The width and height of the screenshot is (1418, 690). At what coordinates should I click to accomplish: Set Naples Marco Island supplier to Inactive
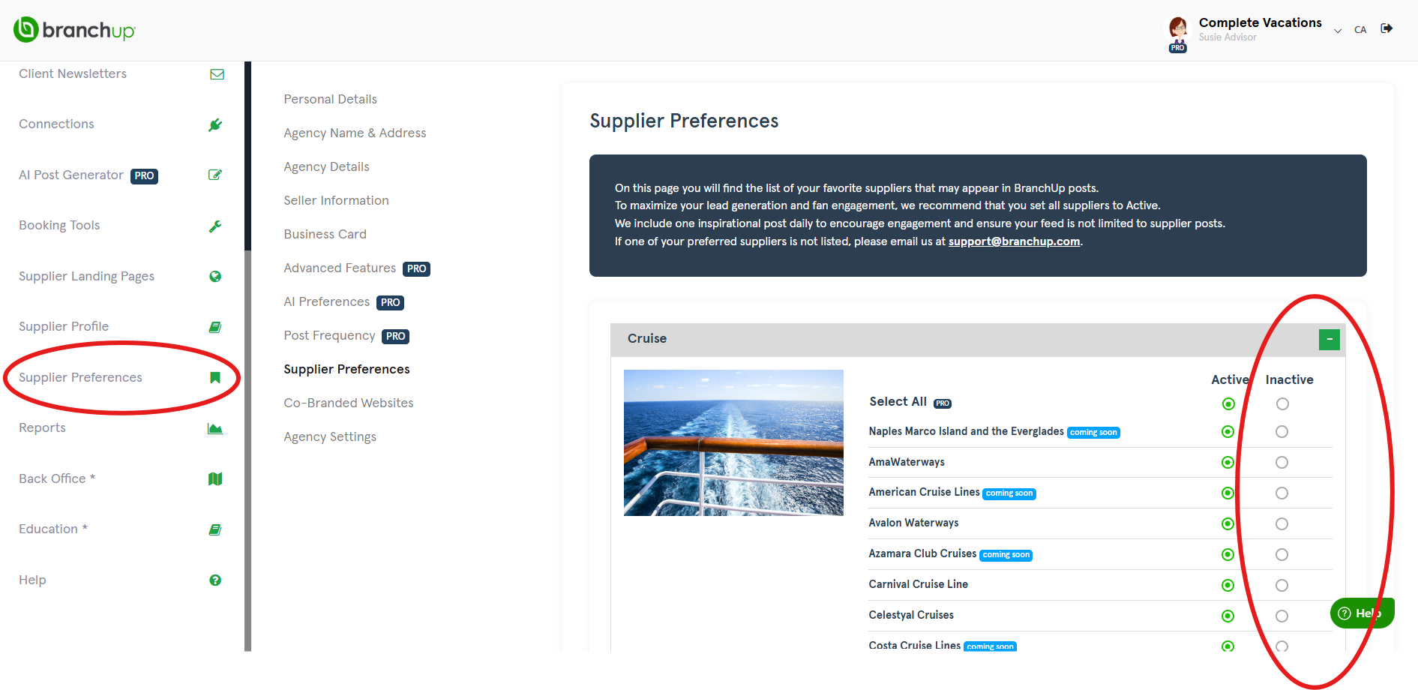(1282, 432)
